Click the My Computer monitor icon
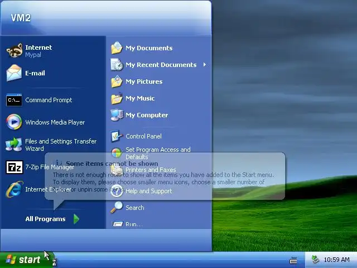Image resolution: width=357 pixels, height=268 pixels. [117, 115]
